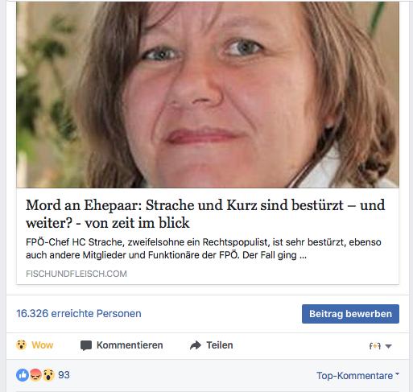Click the wow face icon beside 93
This screenshot has height=392, width=413.
(x=48, y=375)
